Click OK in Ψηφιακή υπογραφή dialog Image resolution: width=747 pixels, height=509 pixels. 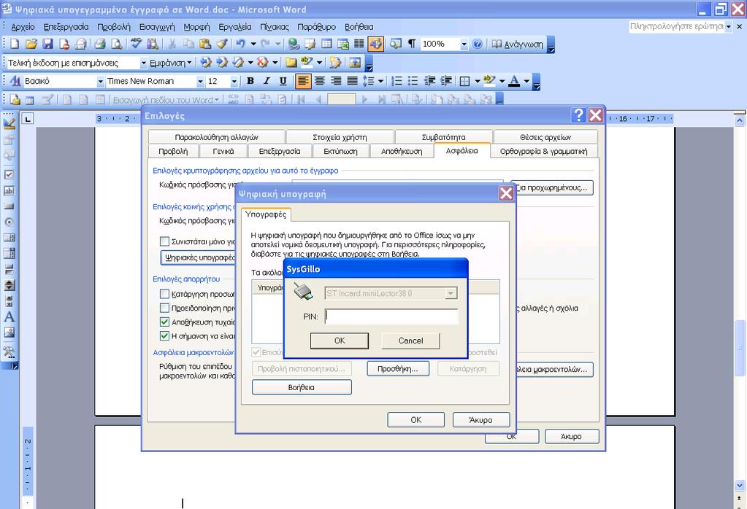click(416, 420)
